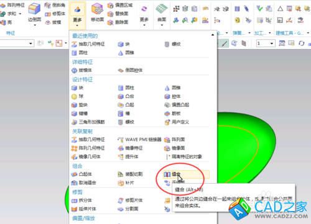Expand the 建模工具 - G... group dropdown

pos(308,33)
